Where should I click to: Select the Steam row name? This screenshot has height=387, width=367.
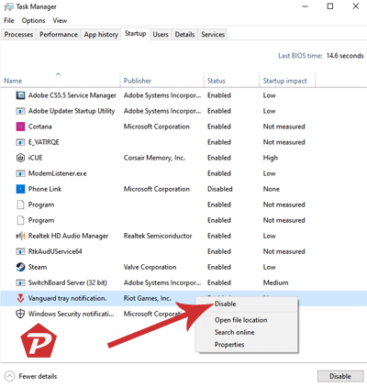tap(38, 267)
